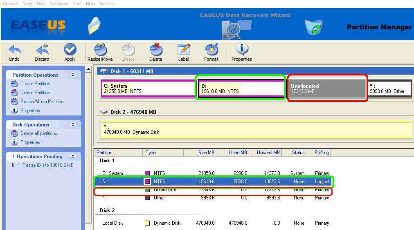Sort by the Size MB column header
This screenshot has height=230, width=414.
(x=200, y=153)
